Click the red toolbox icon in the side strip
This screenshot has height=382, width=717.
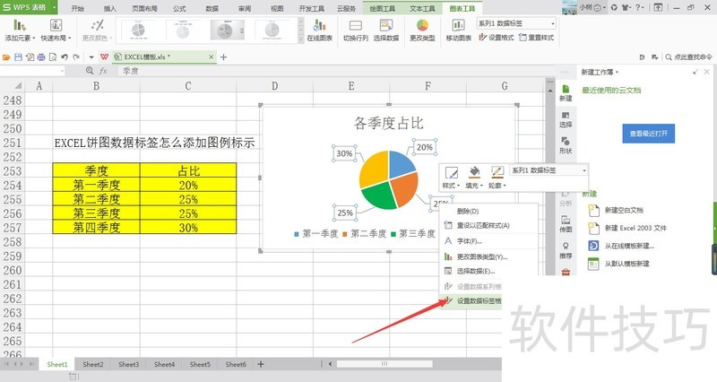click(566, 273)
